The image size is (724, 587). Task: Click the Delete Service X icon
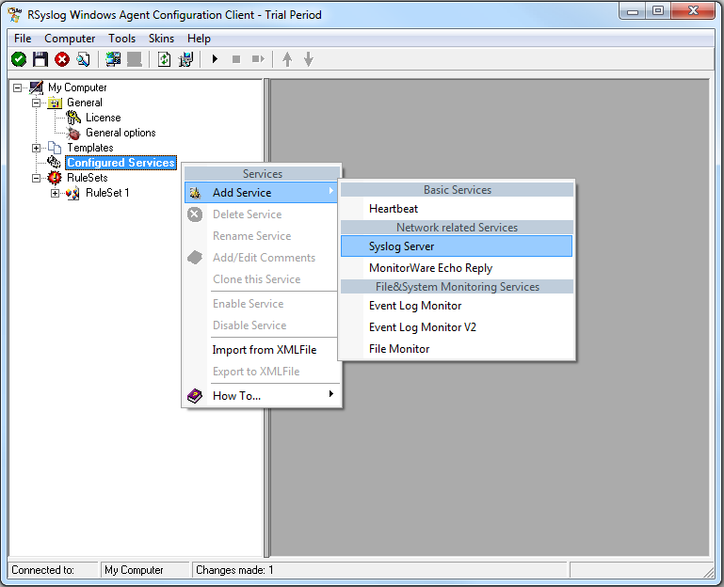point(195,214)
